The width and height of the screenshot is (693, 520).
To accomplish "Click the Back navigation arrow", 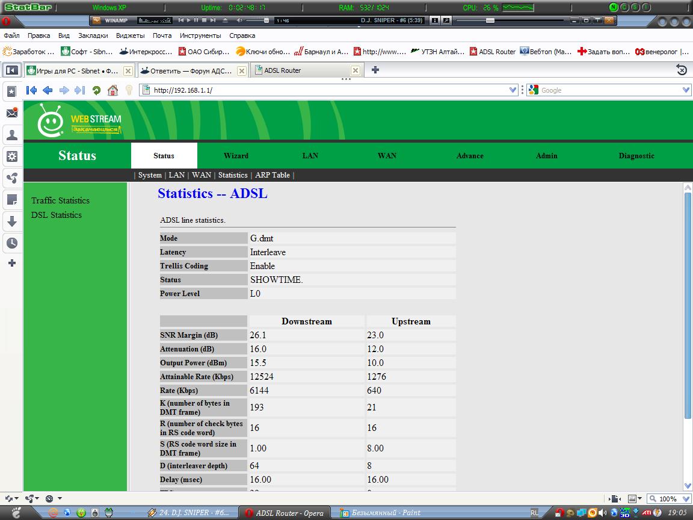I will coord(48,90).
